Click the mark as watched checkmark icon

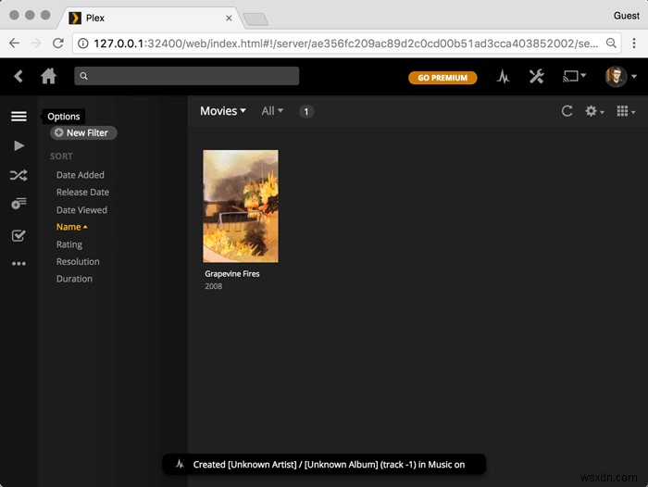pyautogui.click(x=19, y=235)
